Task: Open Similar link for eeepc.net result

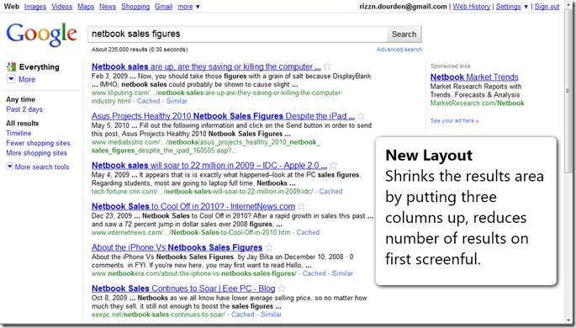Action: click(x=271, y=315)
